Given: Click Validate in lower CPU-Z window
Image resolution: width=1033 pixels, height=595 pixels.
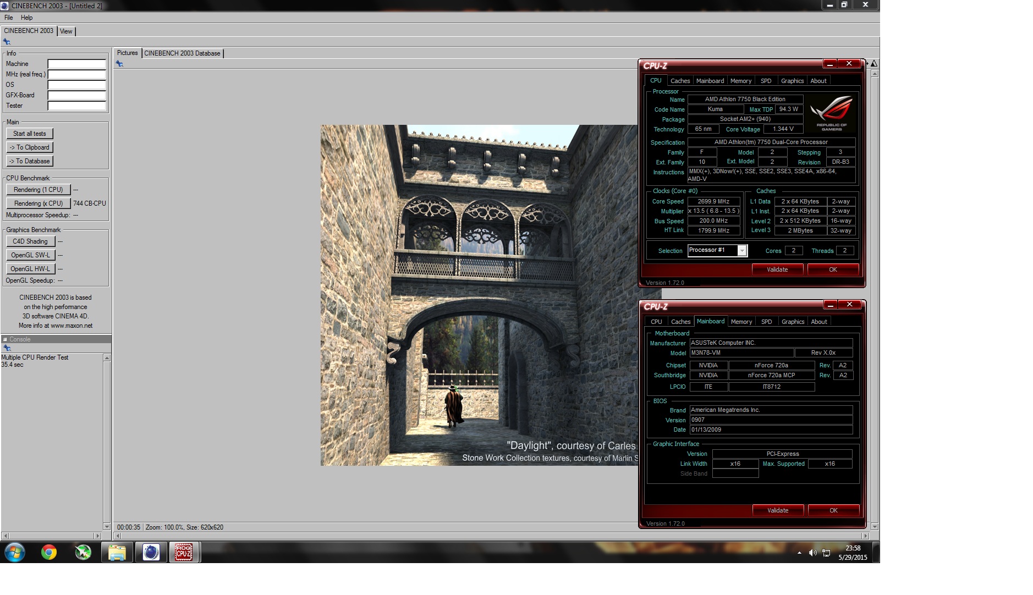Looking at the screenshot, I should [x=778, y=510].
